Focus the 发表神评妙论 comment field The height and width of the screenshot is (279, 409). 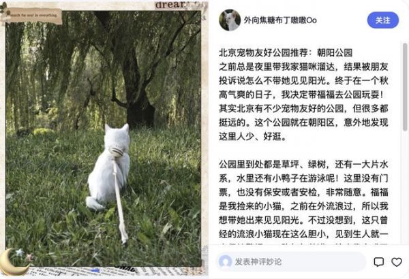pos(291,261)
